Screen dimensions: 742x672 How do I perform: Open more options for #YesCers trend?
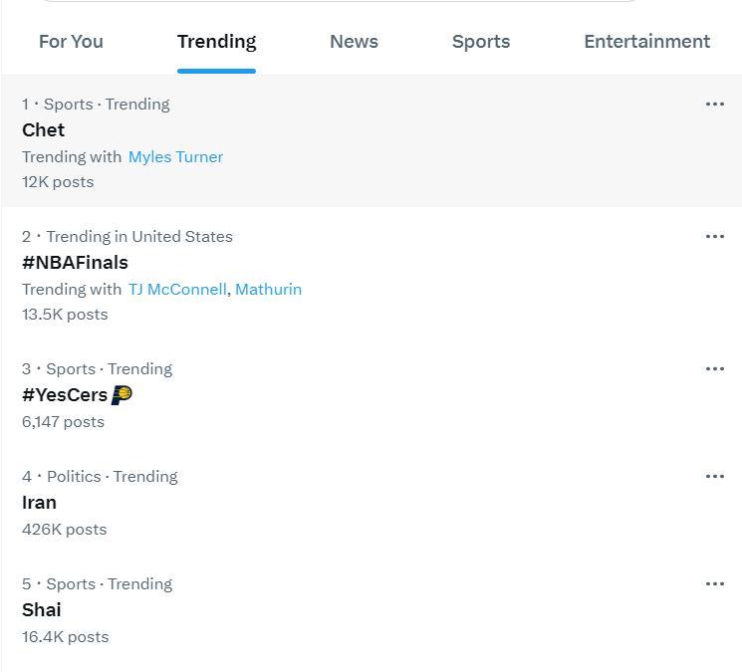click(x=714, y=369)
